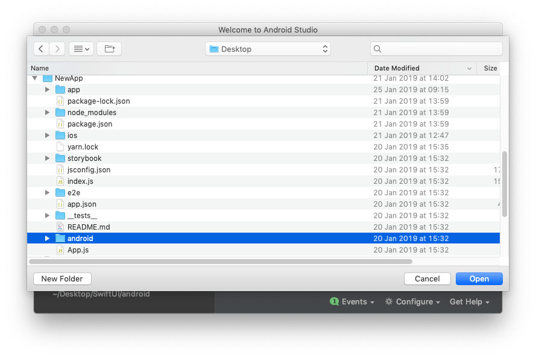Click the back navigation arrow
The width and height of the screenshot is (536, 358).
pos(40,48)
